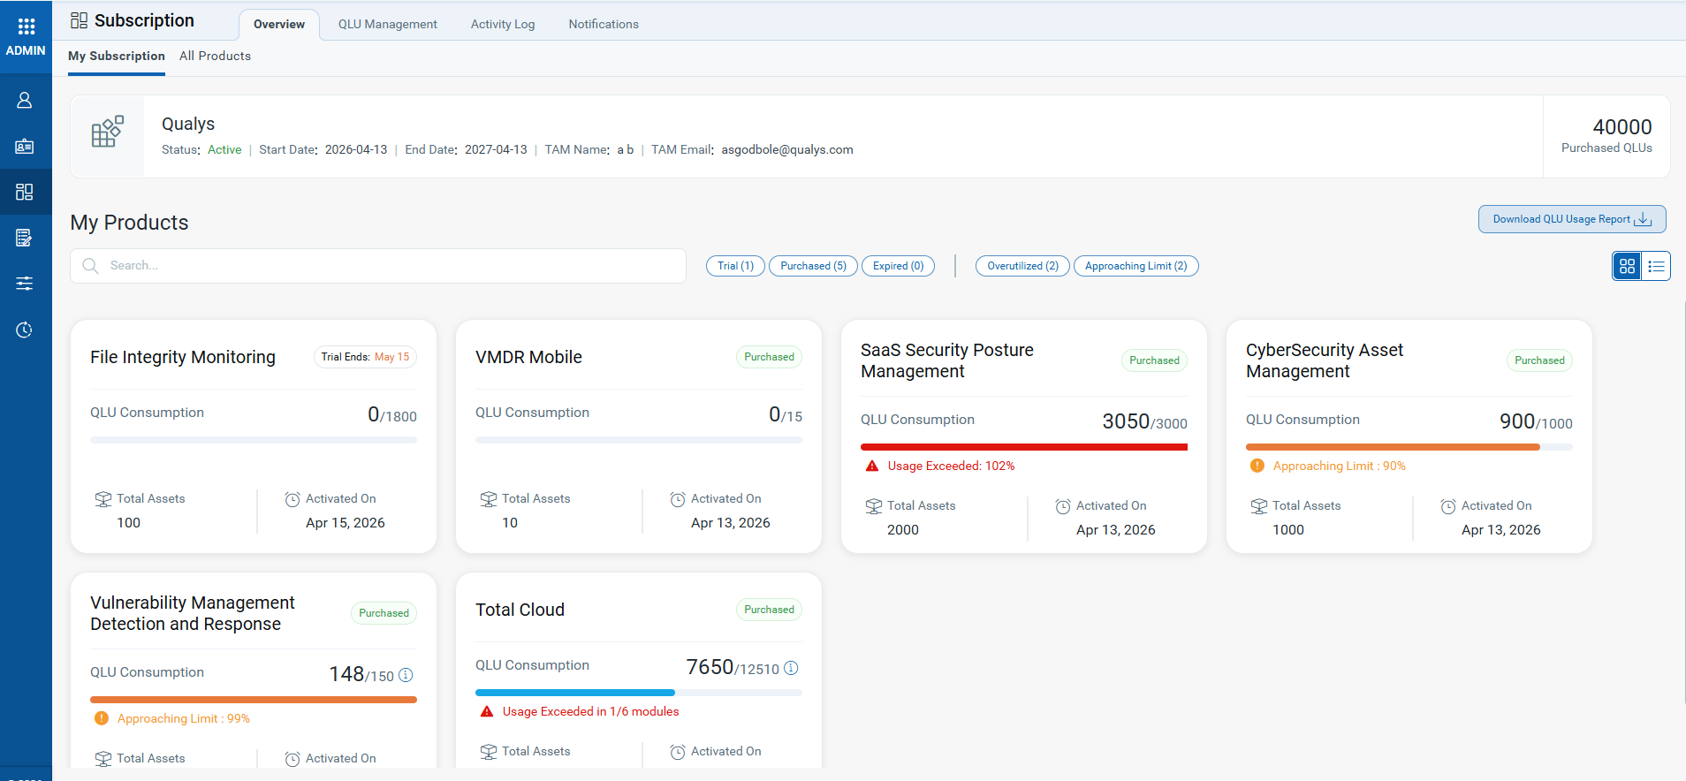This screenshot has height=781, width=1686.
Task: Open the ID card icon in sidebar
Action: click(x=25, y=147)
